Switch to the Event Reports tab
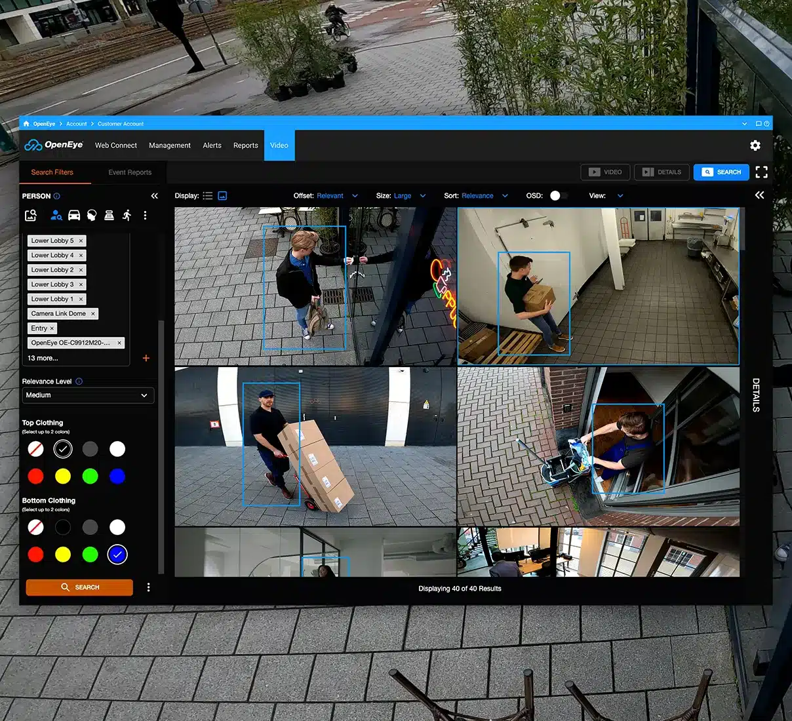 pos(130,172)
